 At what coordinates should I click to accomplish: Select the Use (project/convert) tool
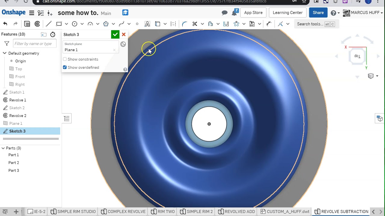(158, 24)
